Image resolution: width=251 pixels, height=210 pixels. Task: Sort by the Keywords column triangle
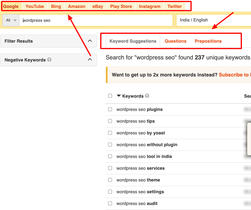point(119,96)
